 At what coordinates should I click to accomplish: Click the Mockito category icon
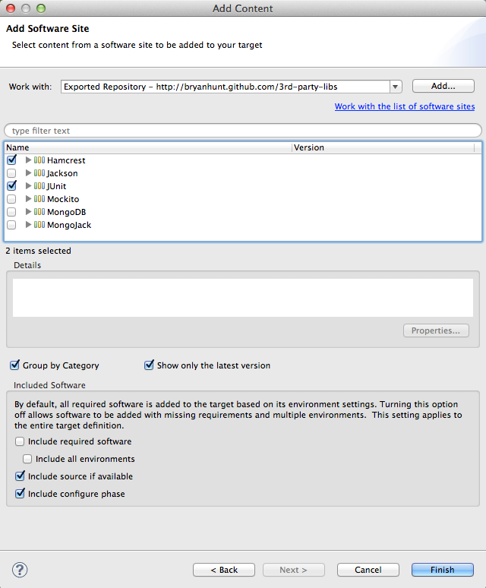(x=39, y=199)
